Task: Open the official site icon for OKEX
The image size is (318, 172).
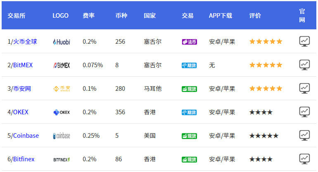Action: tap(304, 112)
